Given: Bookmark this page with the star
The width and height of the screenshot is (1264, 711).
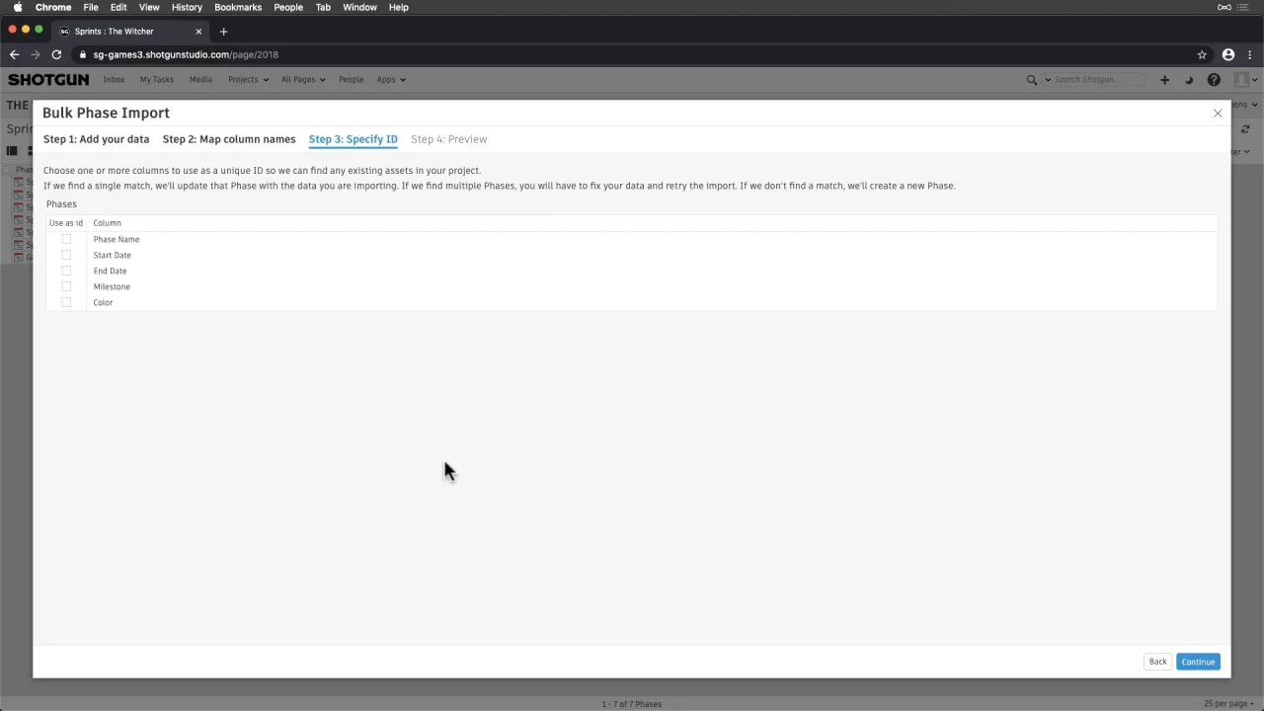Looking at the screenshot, I should point(1202,55).
